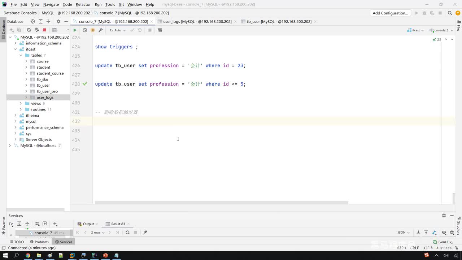
Task: Open the Problems tool window
Action: tap(39, 242)
